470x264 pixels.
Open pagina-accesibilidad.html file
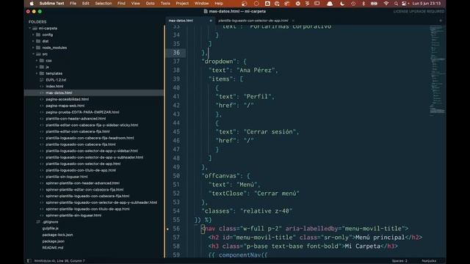[x=67, y=99]
